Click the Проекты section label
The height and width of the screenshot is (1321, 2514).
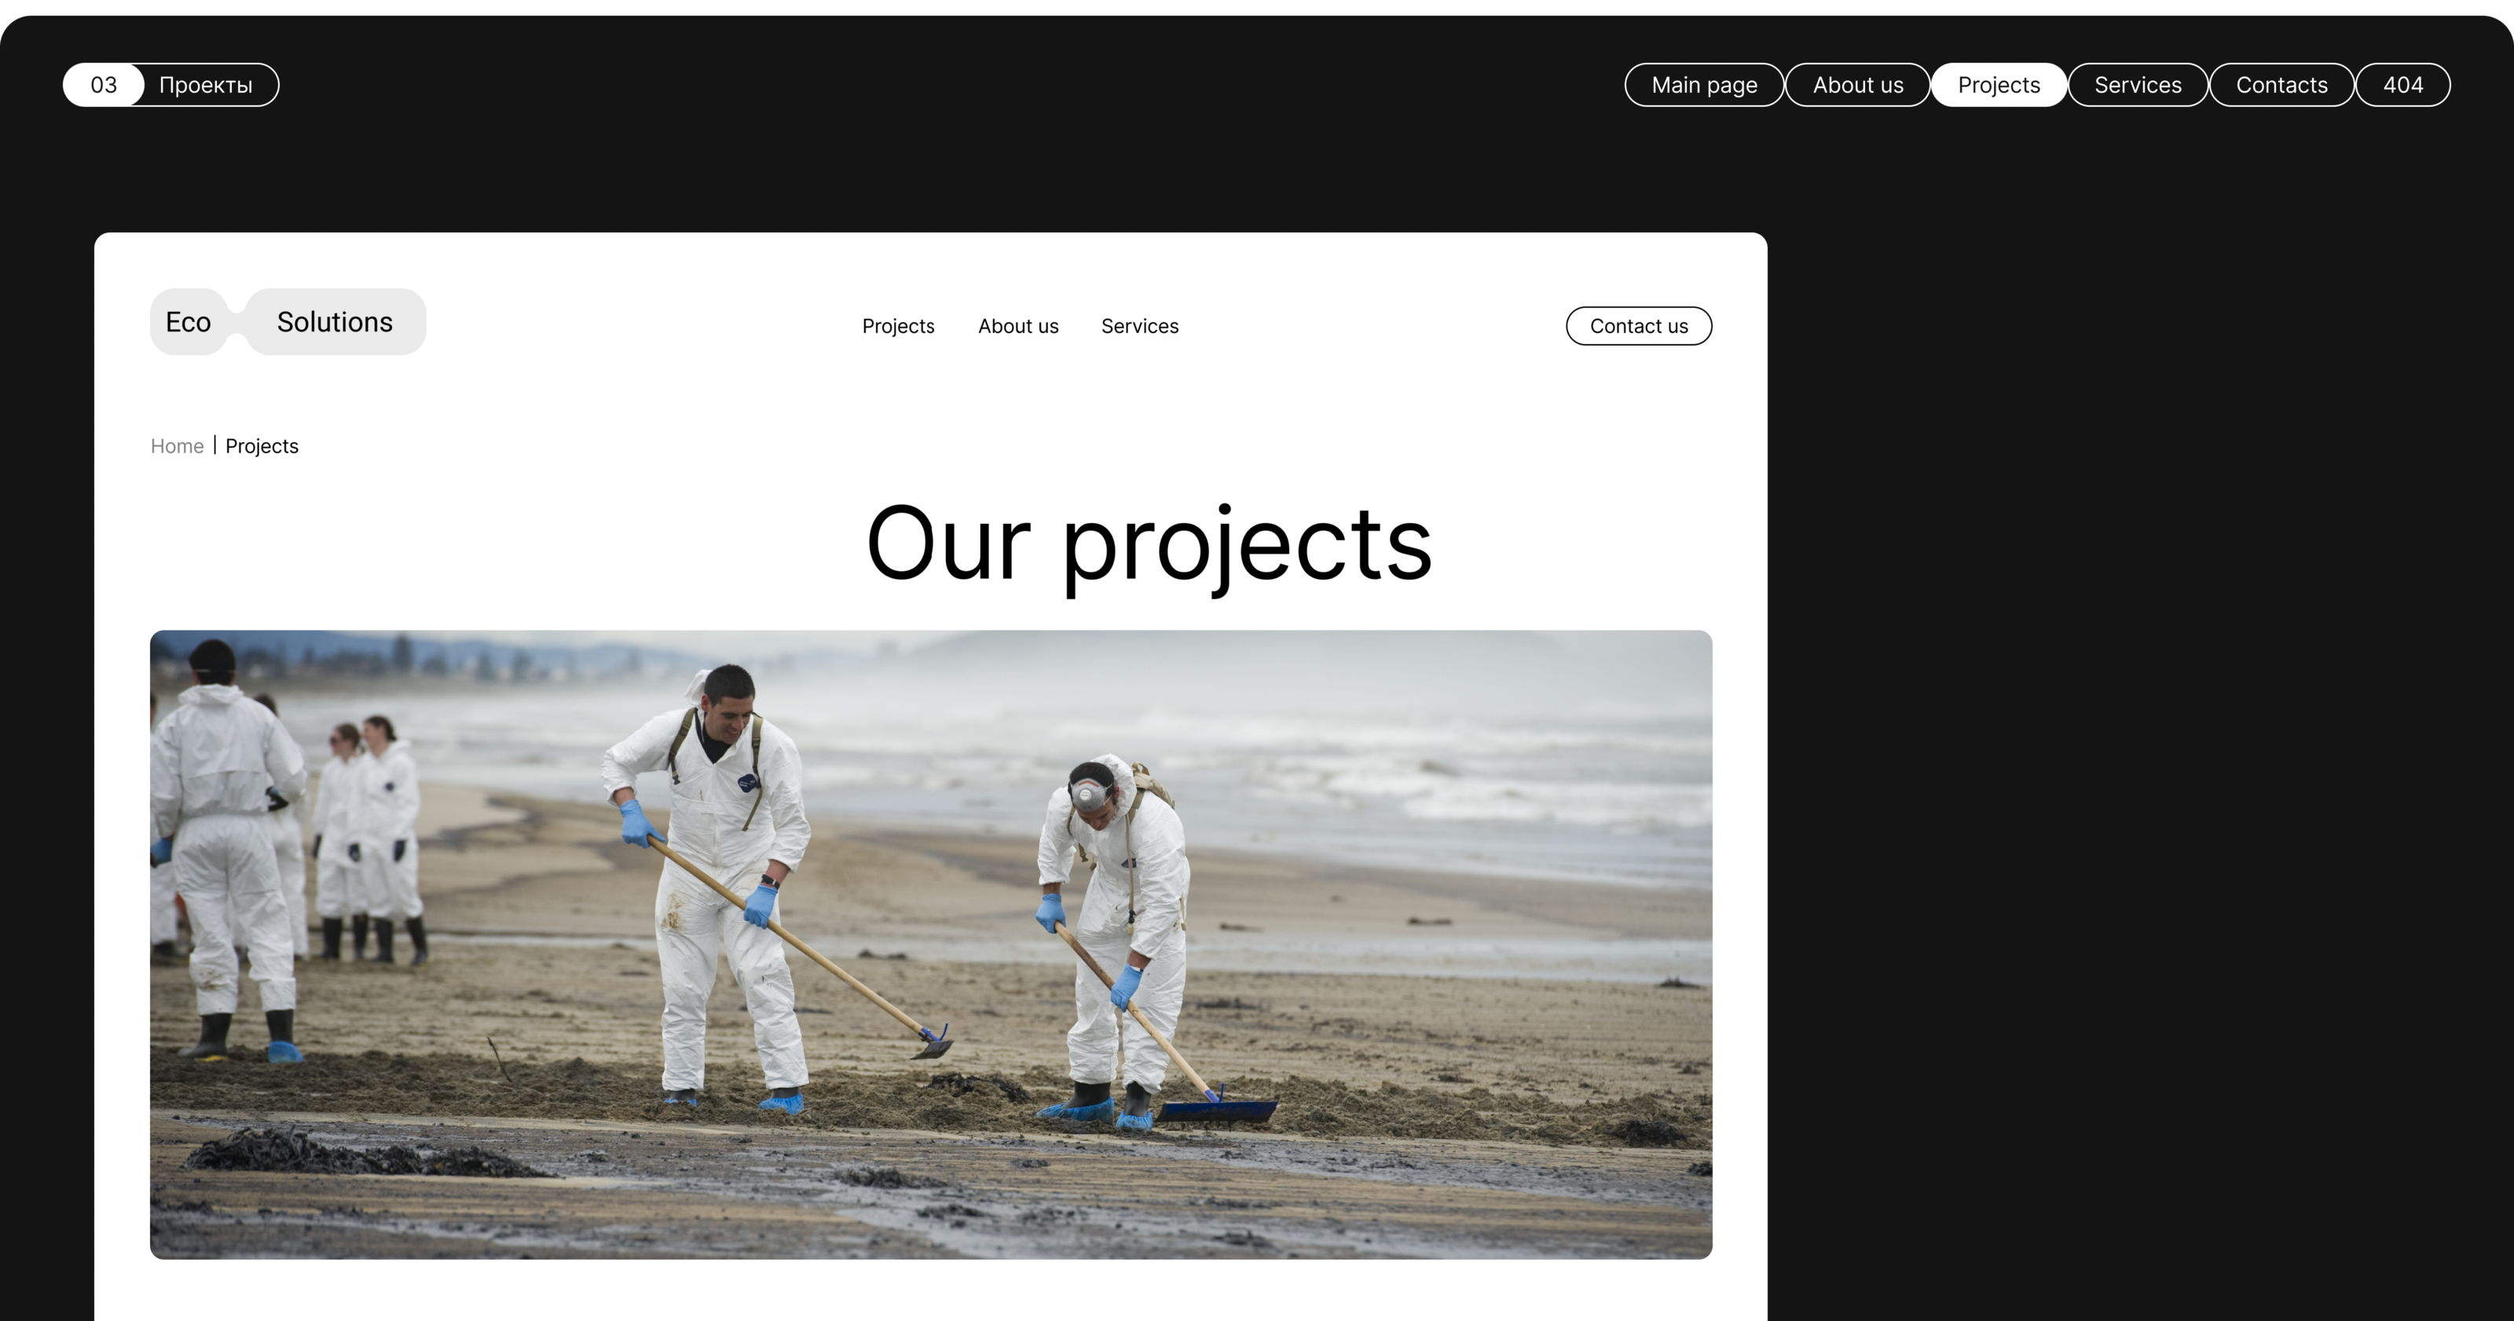coord(206,85)
